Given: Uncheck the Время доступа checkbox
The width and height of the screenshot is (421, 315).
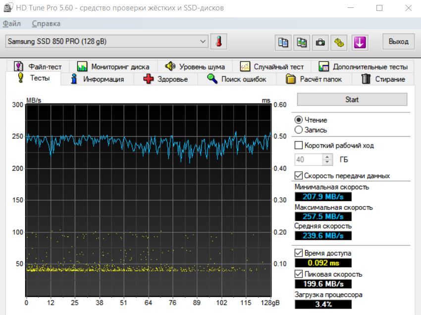Looking at the screenshot, I should [299, 253].
